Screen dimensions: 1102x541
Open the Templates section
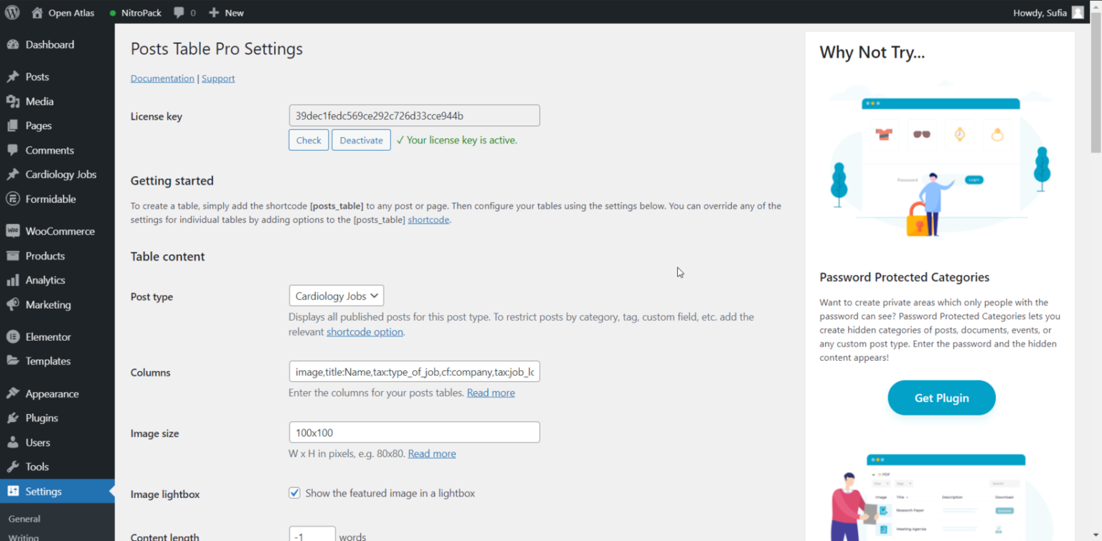click(x=49, y=361)
